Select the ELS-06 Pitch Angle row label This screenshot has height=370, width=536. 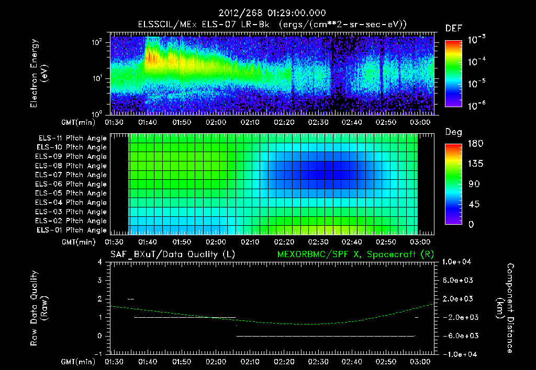(x=71, y=184)
